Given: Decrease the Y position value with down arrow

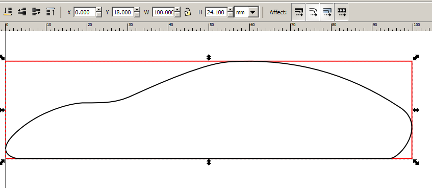Looking at the screenshot, I should click(x=137, y=15).
